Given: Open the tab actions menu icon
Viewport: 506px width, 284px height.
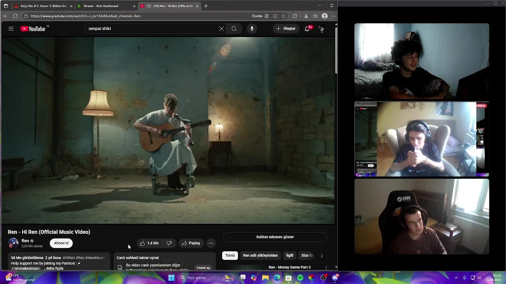Looking at the screenshot, I should pos(6,6).
